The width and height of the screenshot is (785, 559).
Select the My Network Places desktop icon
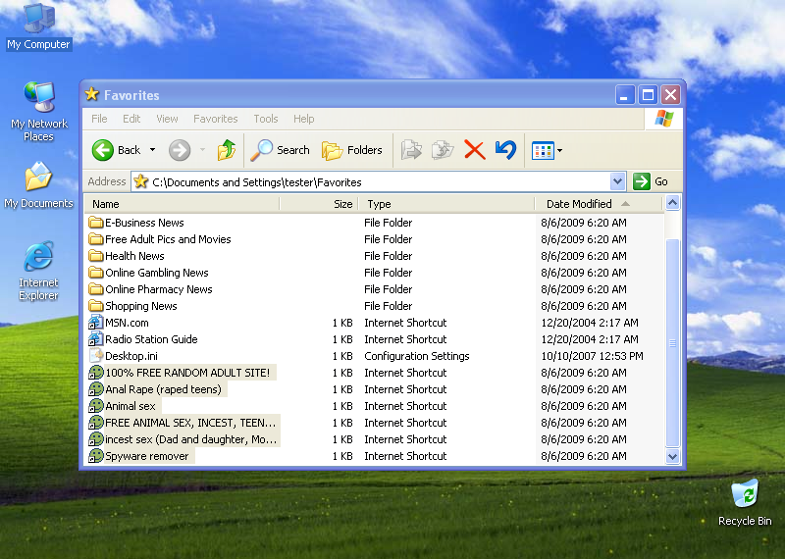pos(38,111)
